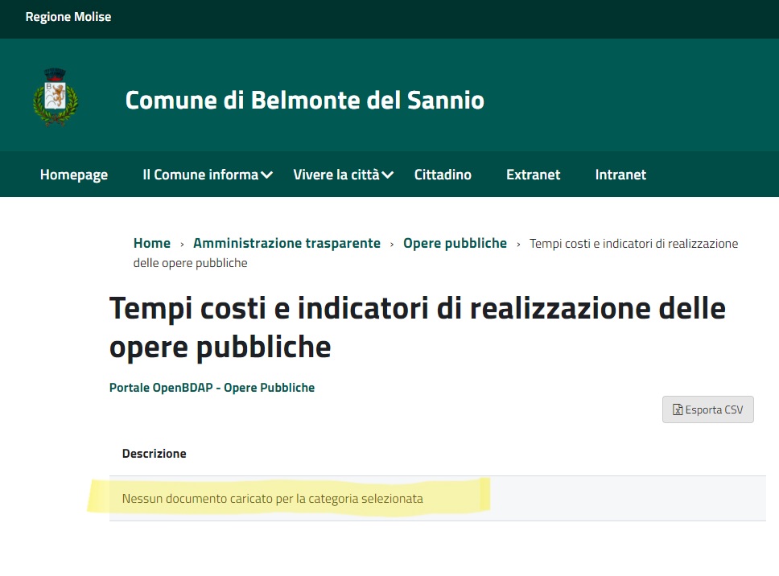This screenshot has width=779, height=576.
Task: Open the Homepage menu item
Action: pyautogui.click(x=74, y=175)
